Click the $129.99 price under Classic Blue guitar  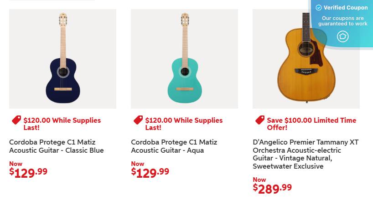click(28, 173)
